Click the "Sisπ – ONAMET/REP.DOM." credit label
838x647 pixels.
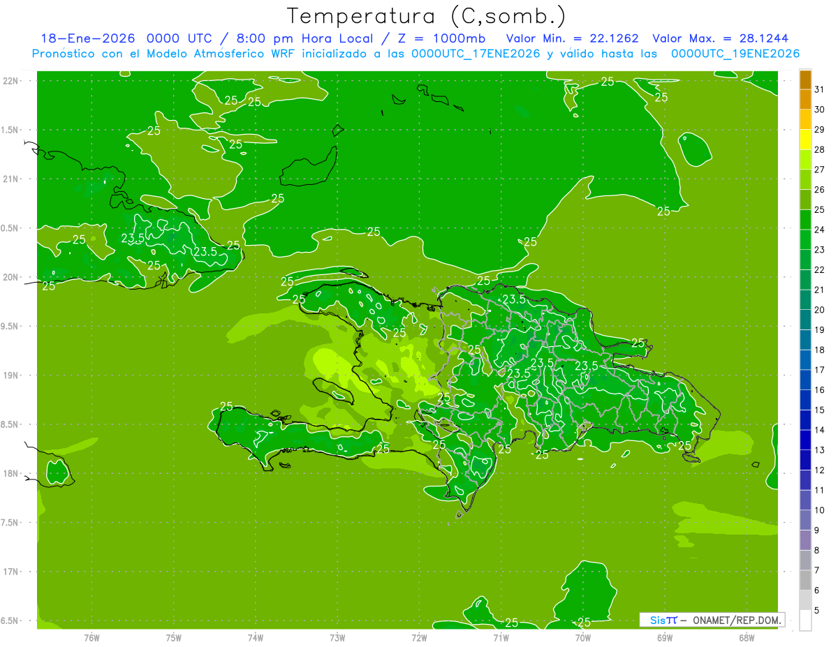(712, 620)
